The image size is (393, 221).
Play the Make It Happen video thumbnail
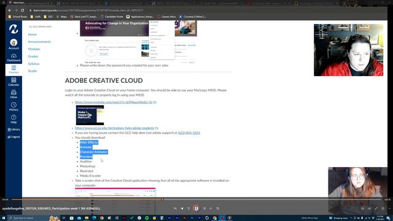90,115
